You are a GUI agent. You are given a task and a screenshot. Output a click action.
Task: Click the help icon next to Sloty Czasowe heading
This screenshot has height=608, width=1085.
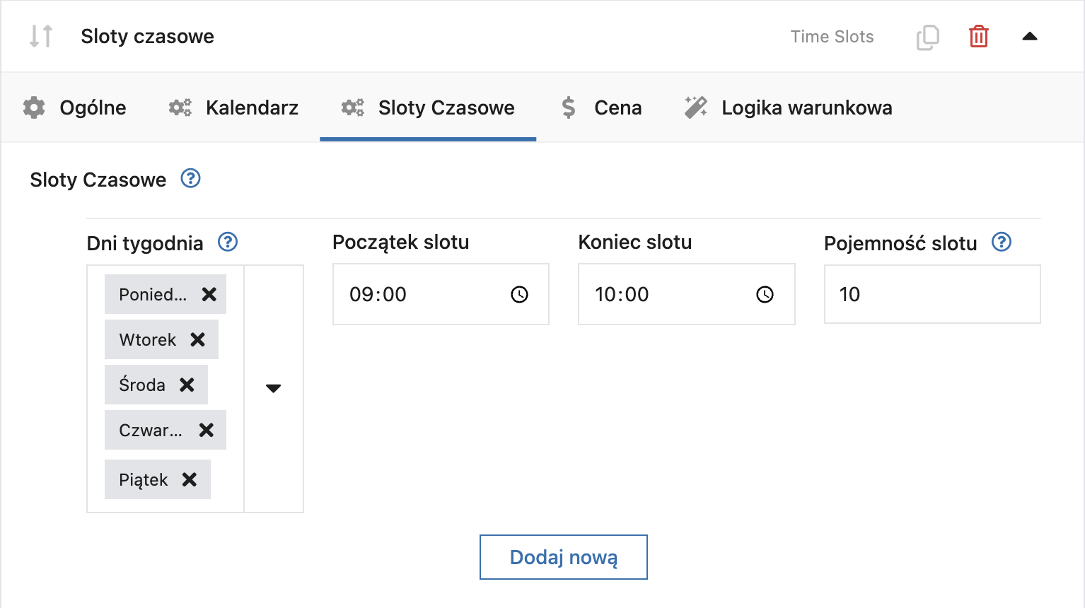pos(190,179)
